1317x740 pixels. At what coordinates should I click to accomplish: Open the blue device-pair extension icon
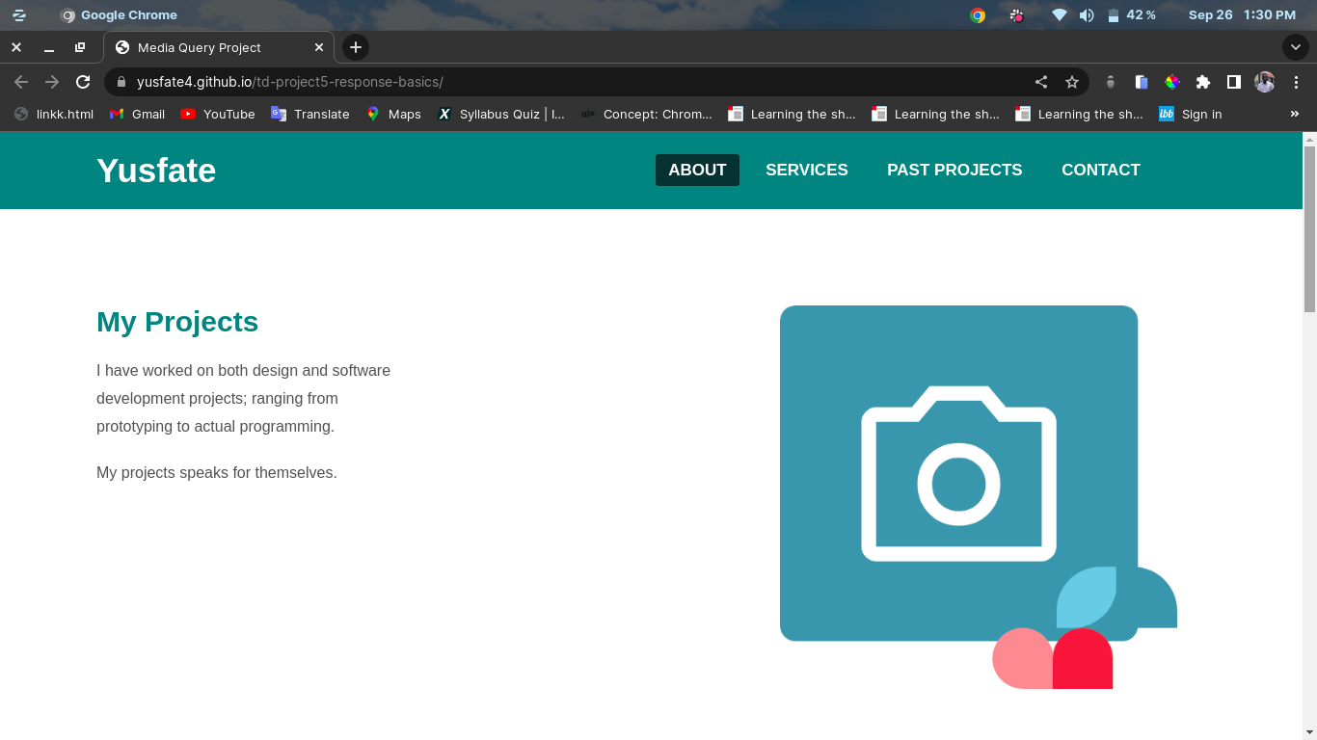click(1142, 82)
